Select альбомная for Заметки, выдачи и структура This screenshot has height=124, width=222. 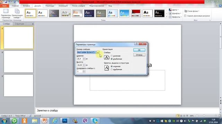click(x=112, y=70)
